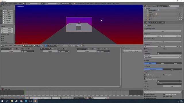Select GLSL shading tab
184x103 pixels.
click(172, 69)
